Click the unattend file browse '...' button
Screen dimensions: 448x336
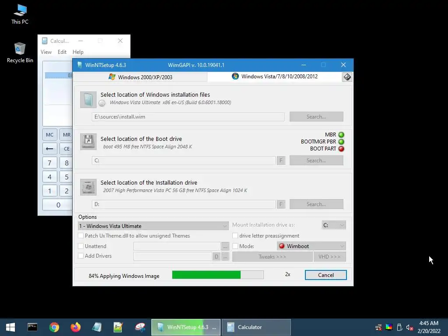tap(225, 246)
